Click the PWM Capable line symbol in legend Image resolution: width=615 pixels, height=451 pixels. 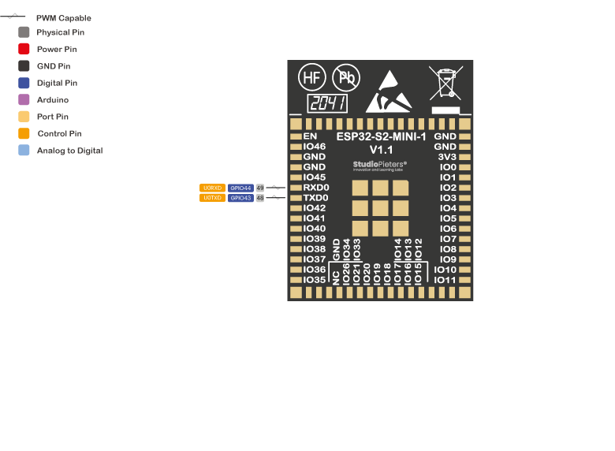click(13, 17)
